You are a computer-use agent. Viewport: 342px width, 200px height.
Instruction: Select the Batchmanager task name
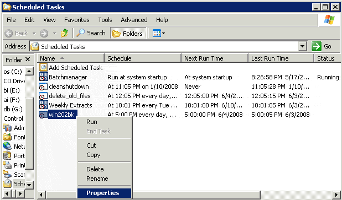click(68, 77)
